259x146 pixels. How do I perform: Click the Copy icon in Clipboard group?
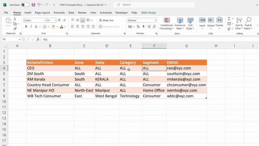[x=15, y=24]
